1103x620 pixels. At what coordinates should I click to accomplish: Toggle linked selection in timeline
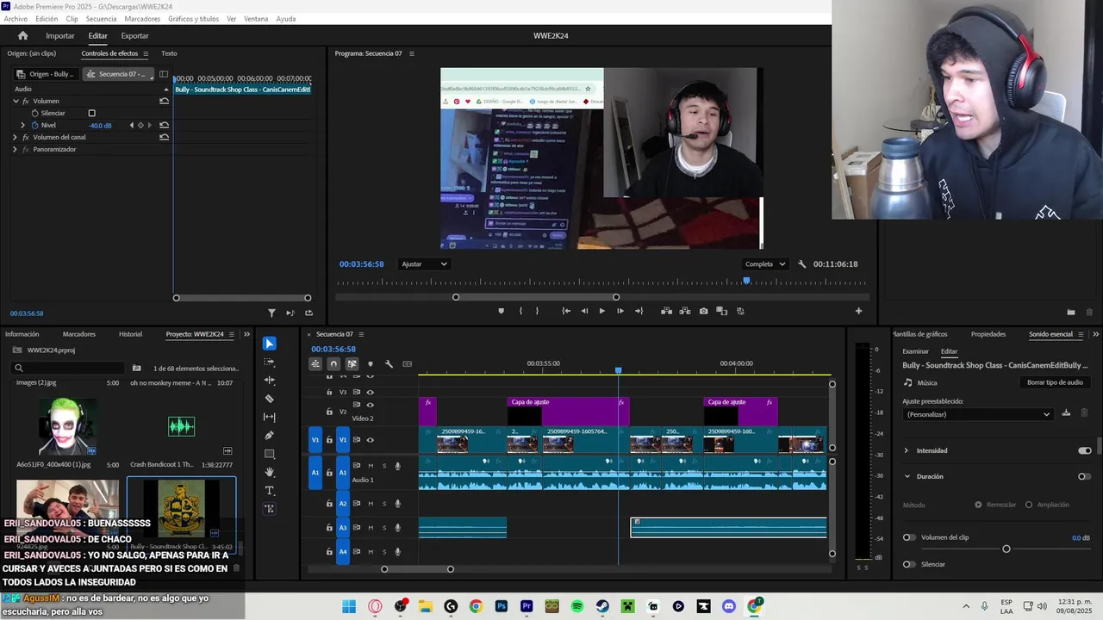(352, 363)
